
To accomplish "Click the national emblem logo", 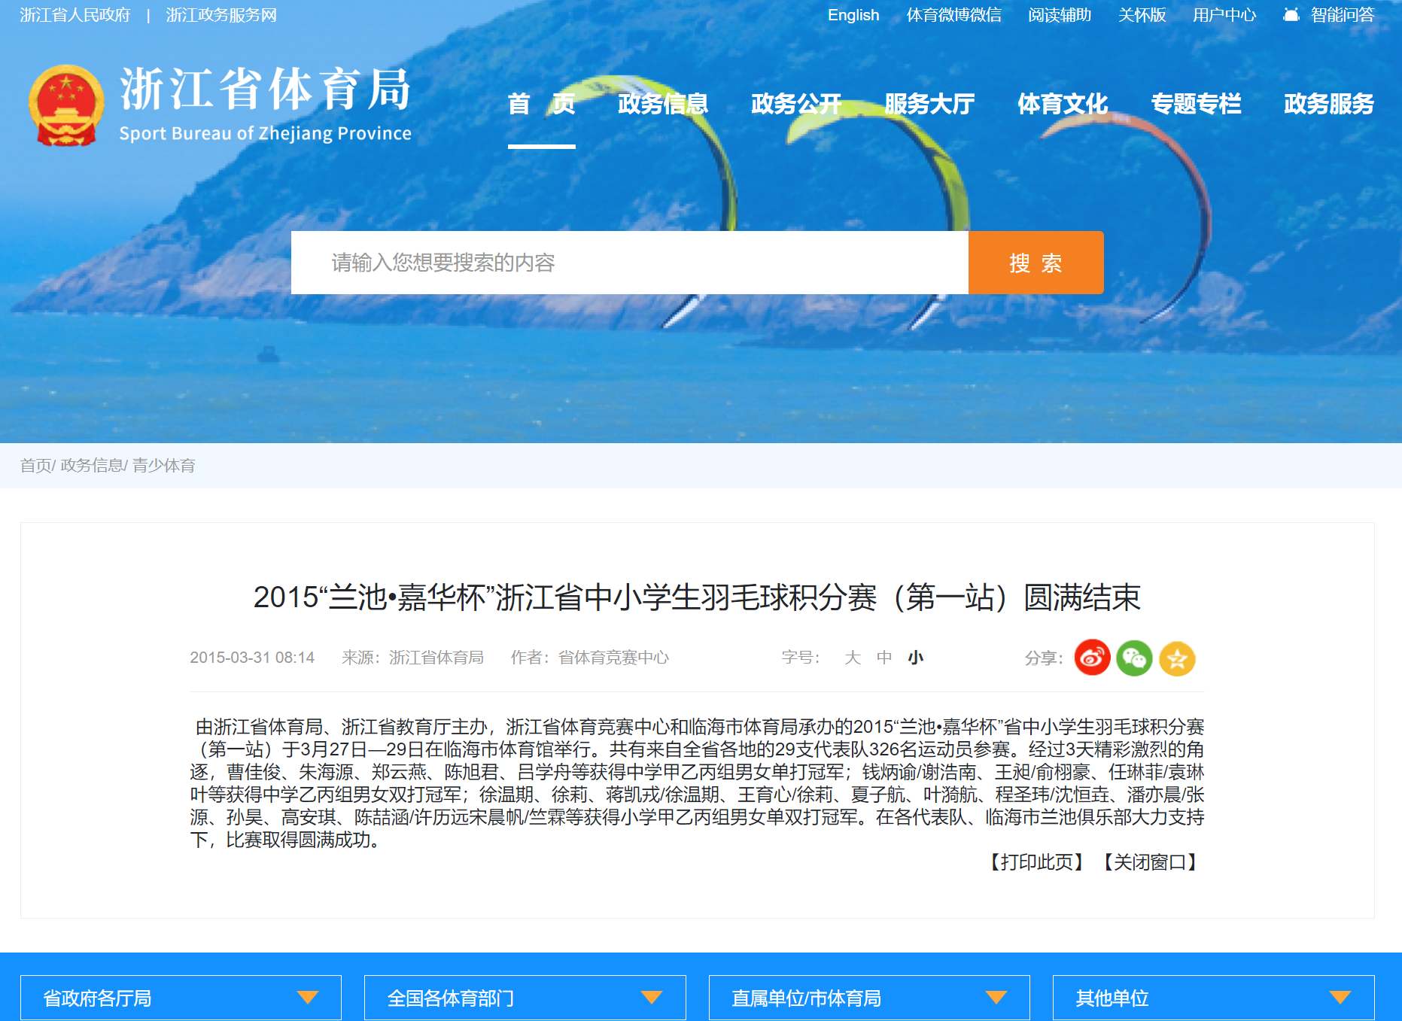I will (x=66, y=105).
